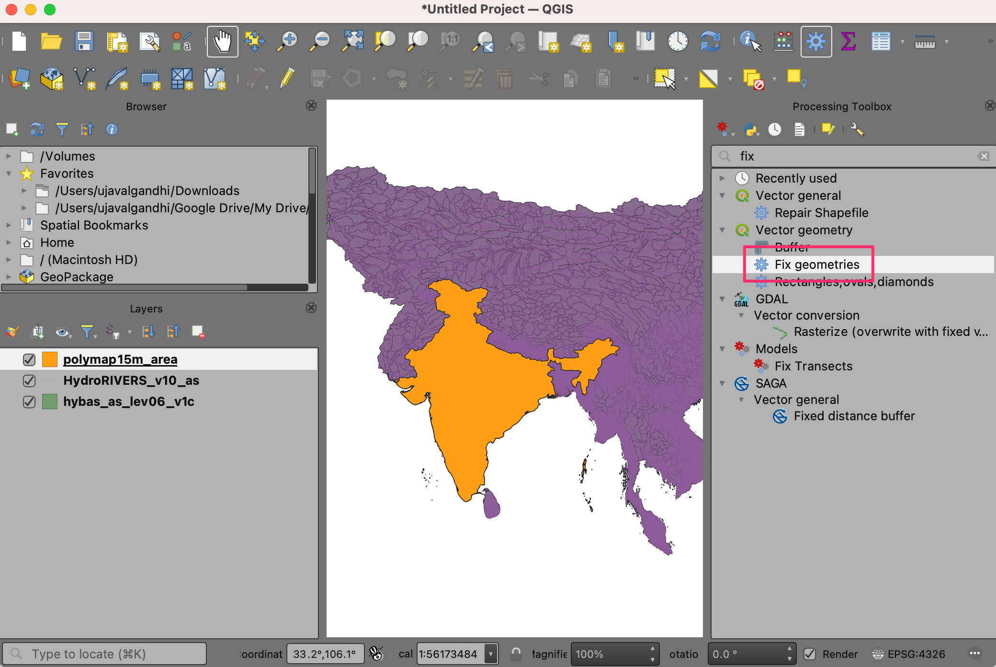This screenshot has width=996, height=667.
Task: Click the Refresh map icon
Action: (710, 42)
